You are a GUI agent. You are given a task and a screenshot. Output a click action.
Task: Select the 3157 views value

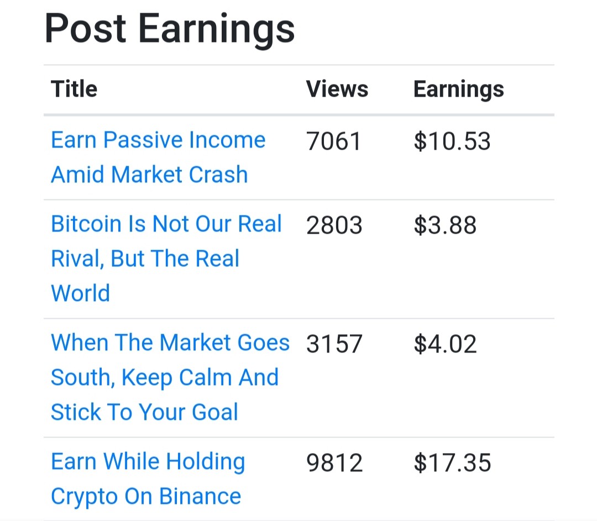click(x=334, y=344)
